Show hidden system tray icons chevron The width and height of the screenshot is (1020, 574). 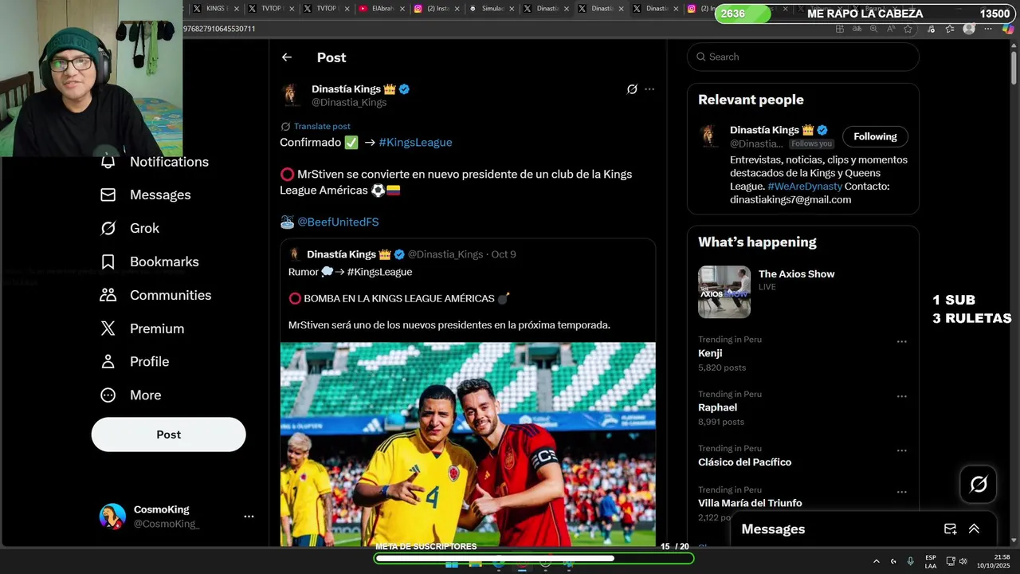877,561
